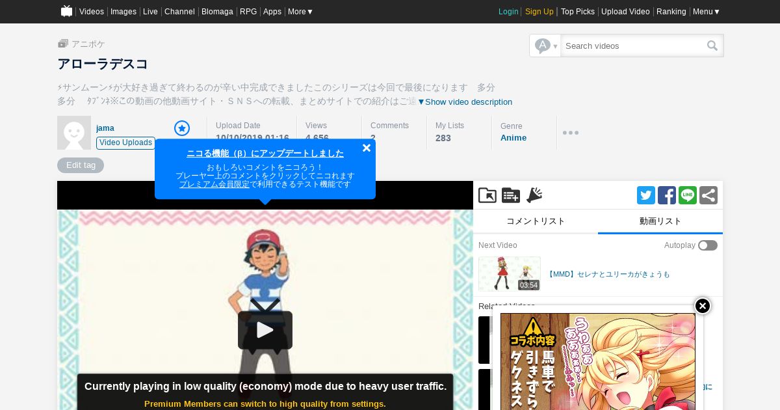Open the Apps menu item

tap(272, 12)
